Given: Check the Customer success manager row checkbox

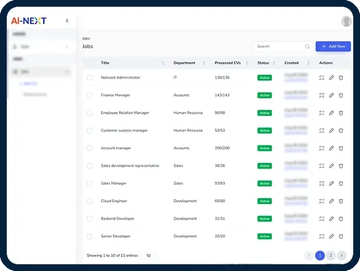Looking at the screenshot, I should click(x=89, y=130).
